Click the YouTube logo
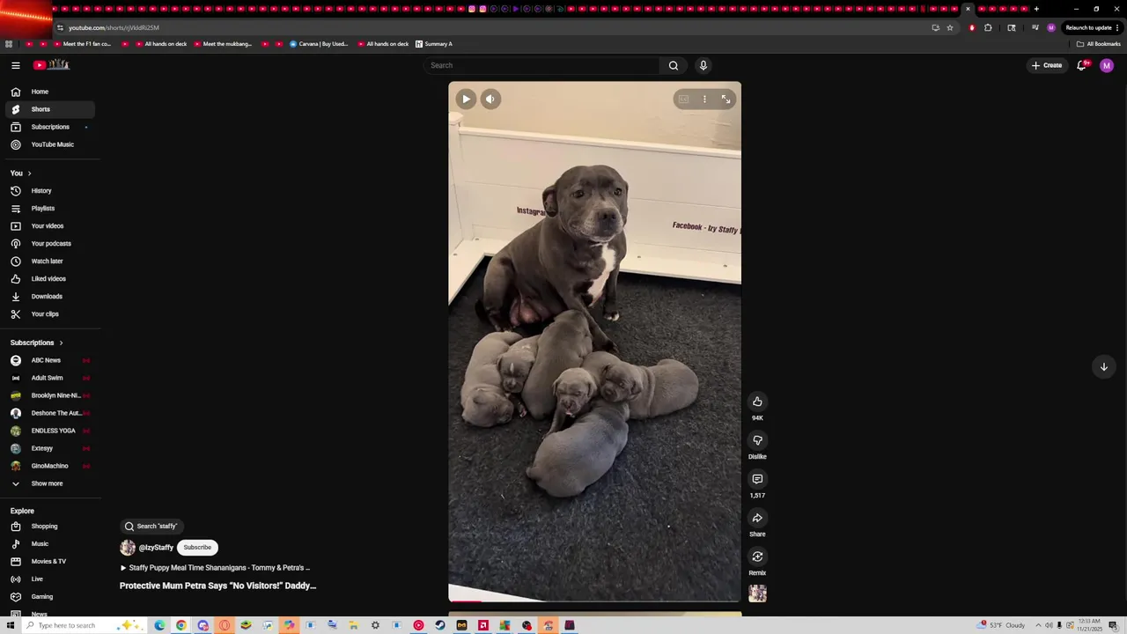The image size is (1127, 634). [51, 65]
